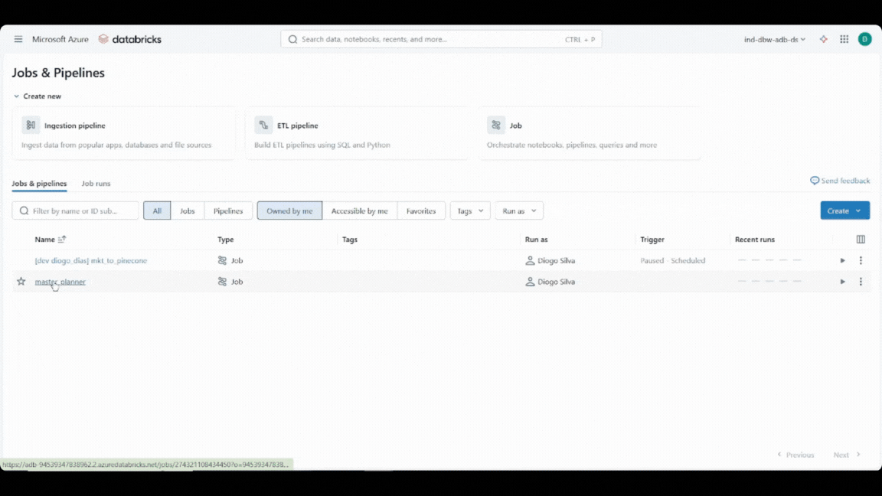882x496 pixels.
Task: Star the master_planner job as favorite
Action: 21,282
